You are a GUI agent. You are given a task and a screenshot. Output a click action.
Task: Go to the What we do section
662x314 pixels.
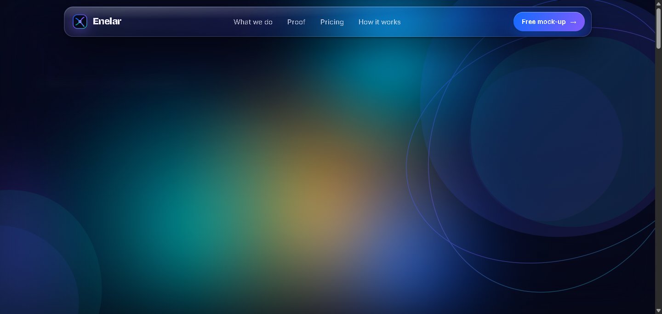[x=253, y=22]
